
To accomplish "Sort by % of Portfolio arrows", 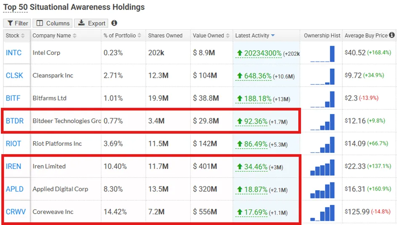I will click(x=139, y=36).
